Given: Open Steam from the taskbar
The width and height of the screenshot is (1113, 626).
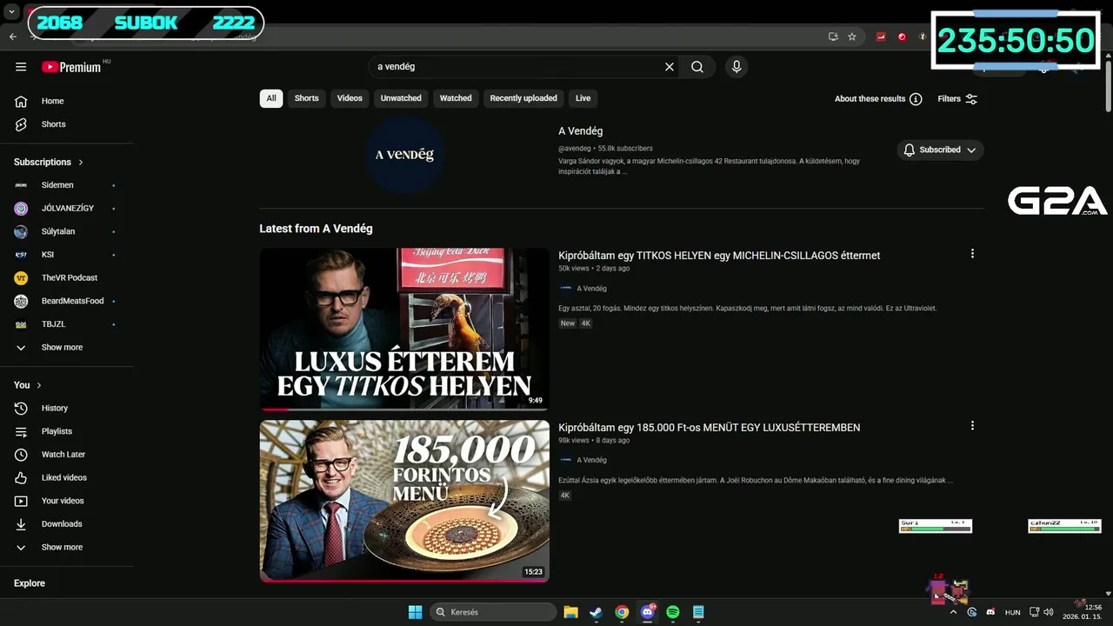Looking at the screenshot, I should tap(596, 612).
